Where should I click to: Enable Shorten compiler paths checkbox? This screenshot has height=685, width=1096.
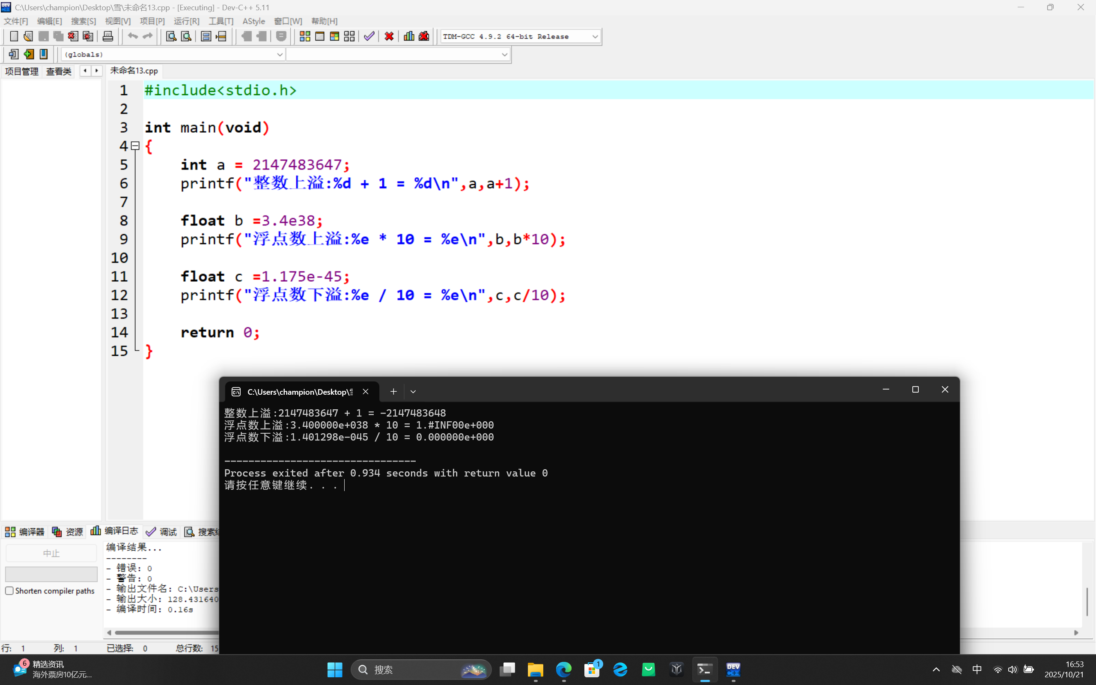9,591
